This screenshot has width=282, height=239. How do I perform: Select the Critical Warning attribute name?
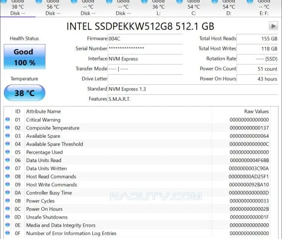point(43,120)
